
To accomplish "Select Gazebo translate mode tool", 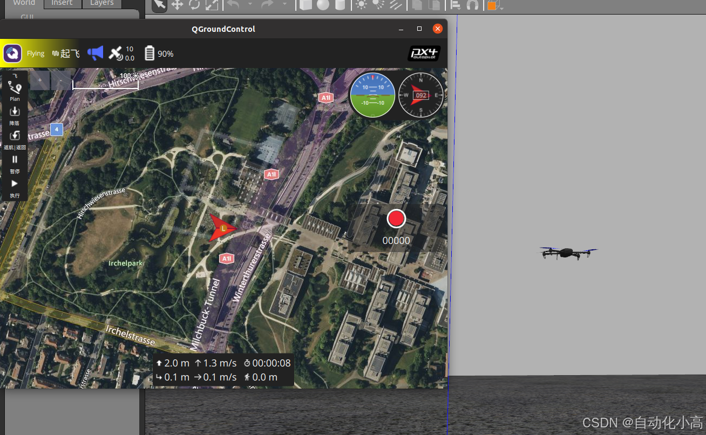I will pos(177,5).
